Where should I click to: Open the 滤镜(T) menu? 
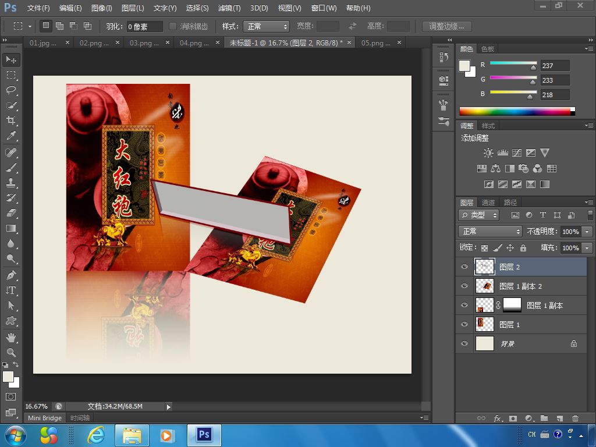click(x=229, y=8)
